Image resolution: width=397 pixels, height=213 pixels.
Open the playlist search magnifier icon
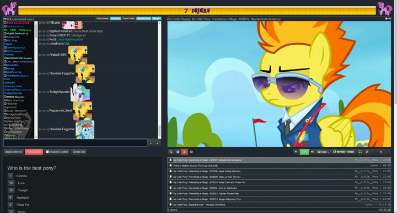tap(171, 152)
